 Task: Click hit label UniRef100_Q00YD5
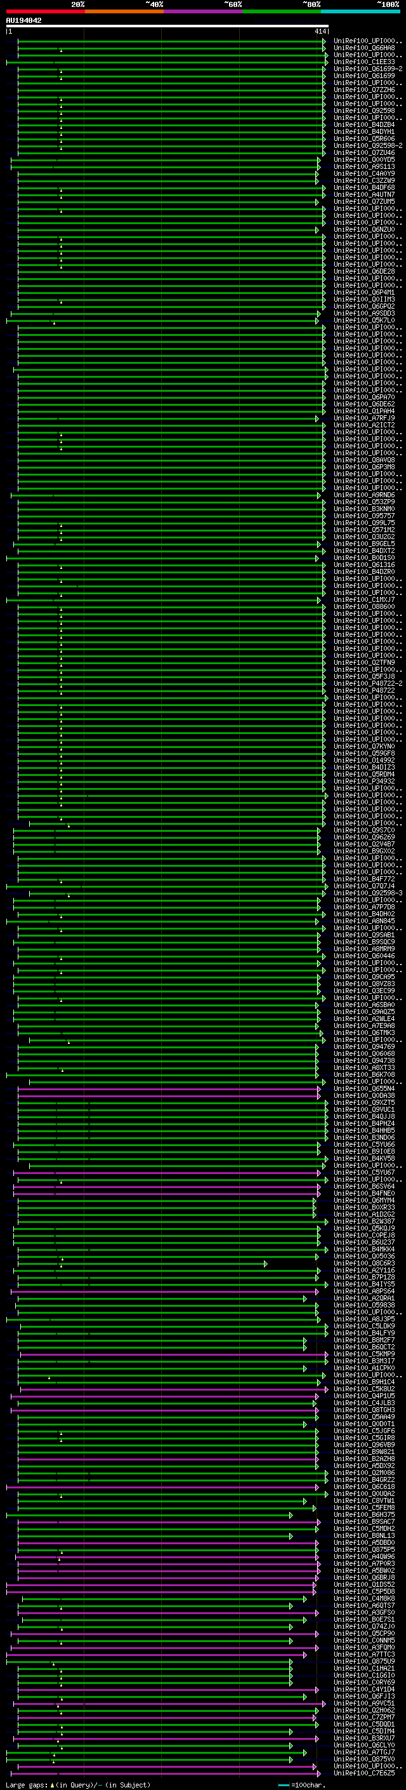pyautogui.click(x=364, y=159)
